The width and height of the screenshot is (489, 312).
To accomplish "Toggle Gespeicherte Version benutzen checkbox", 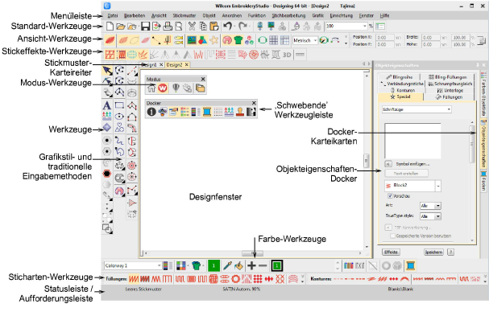I will (x=392, y=236).
